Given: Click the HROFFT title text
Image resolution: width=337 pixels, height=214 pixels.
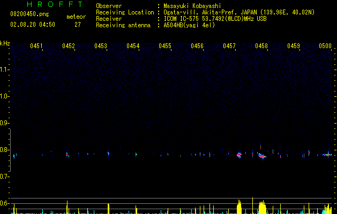Looking at the screenshot, I should (x=55, y=4).
